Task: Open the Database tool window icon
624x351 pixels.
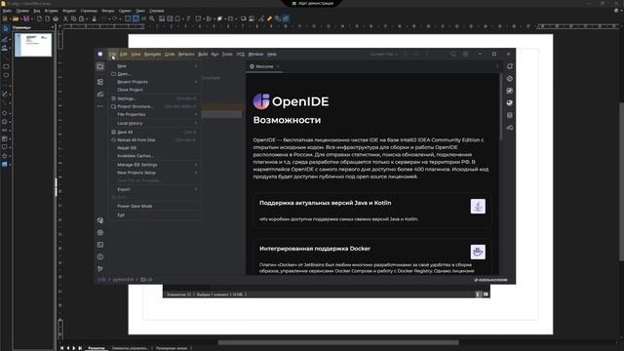Action: pos(510,115)
